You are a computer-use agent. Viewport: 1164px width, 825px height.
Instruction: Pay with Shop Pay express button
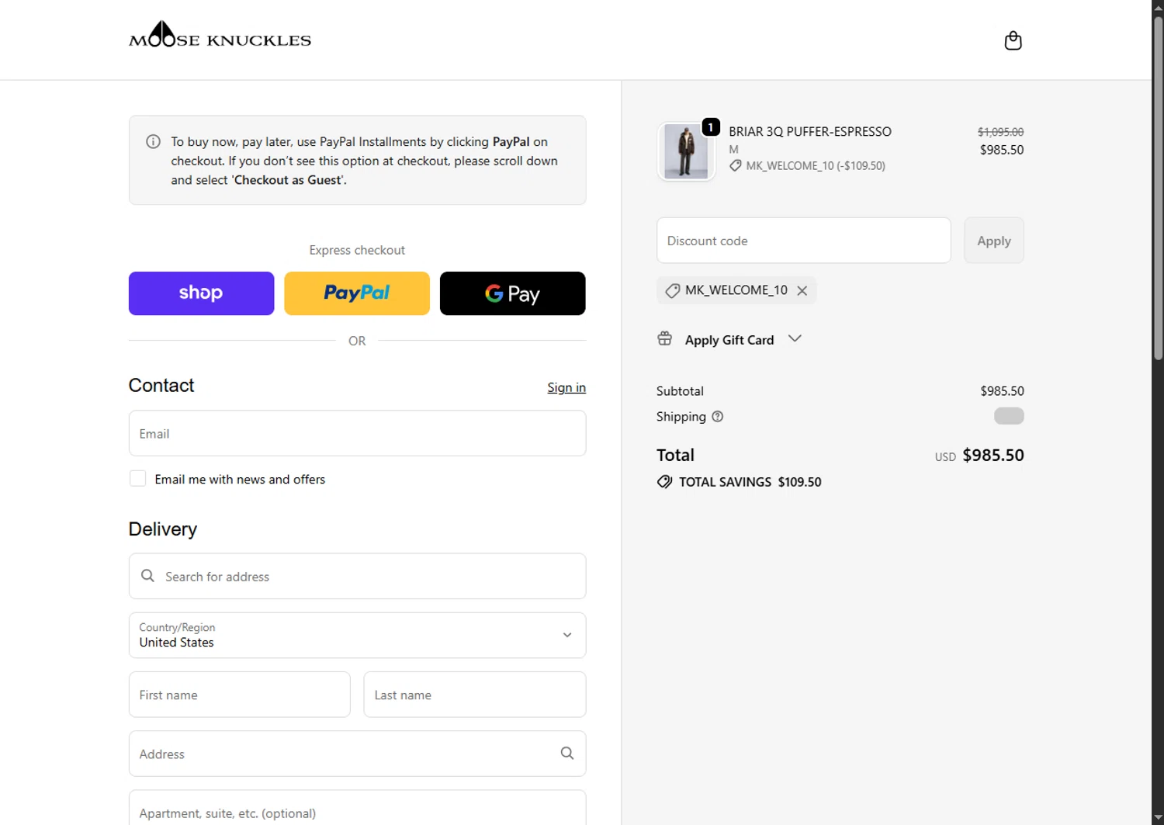point(201,293)
